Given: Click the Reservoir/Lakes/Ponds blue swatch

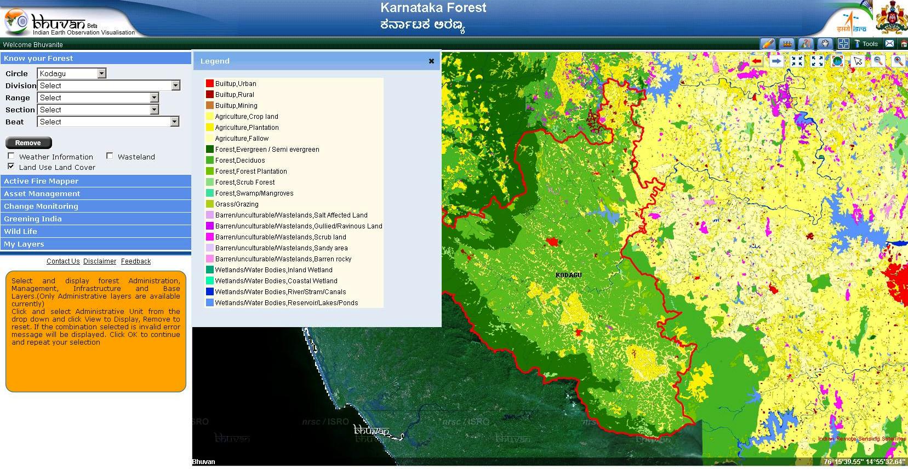Looking at the screenshot, I should tap(209, 302).
